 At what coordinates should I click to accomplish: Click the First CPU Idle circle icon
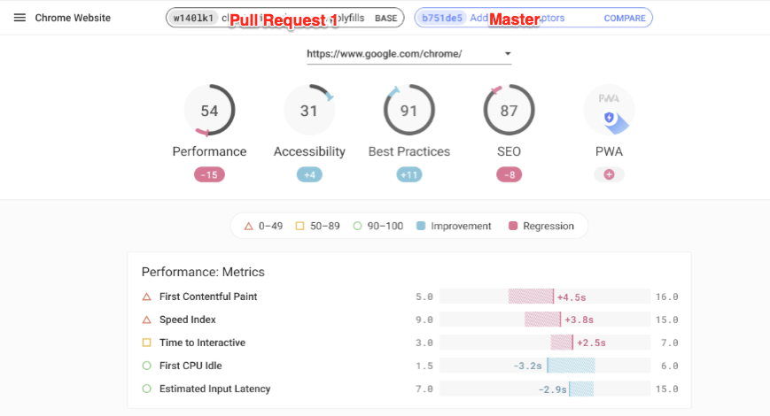(146, 366)
